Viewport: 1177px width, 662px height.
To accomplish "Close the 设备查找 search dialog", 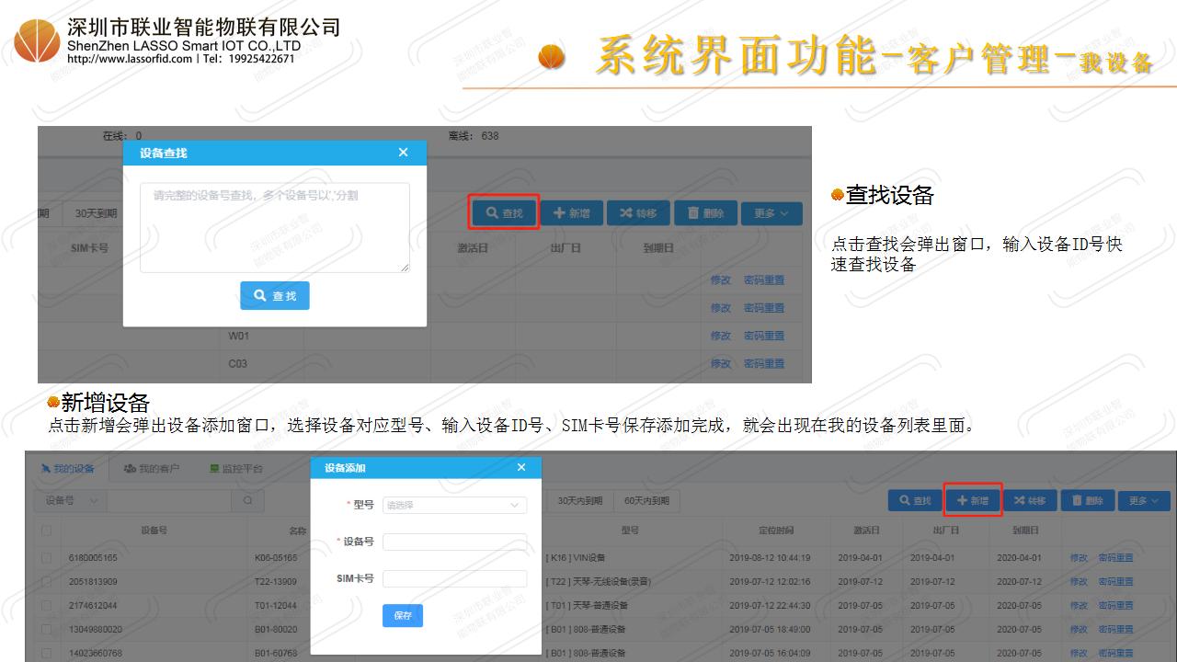I will 403,153.
